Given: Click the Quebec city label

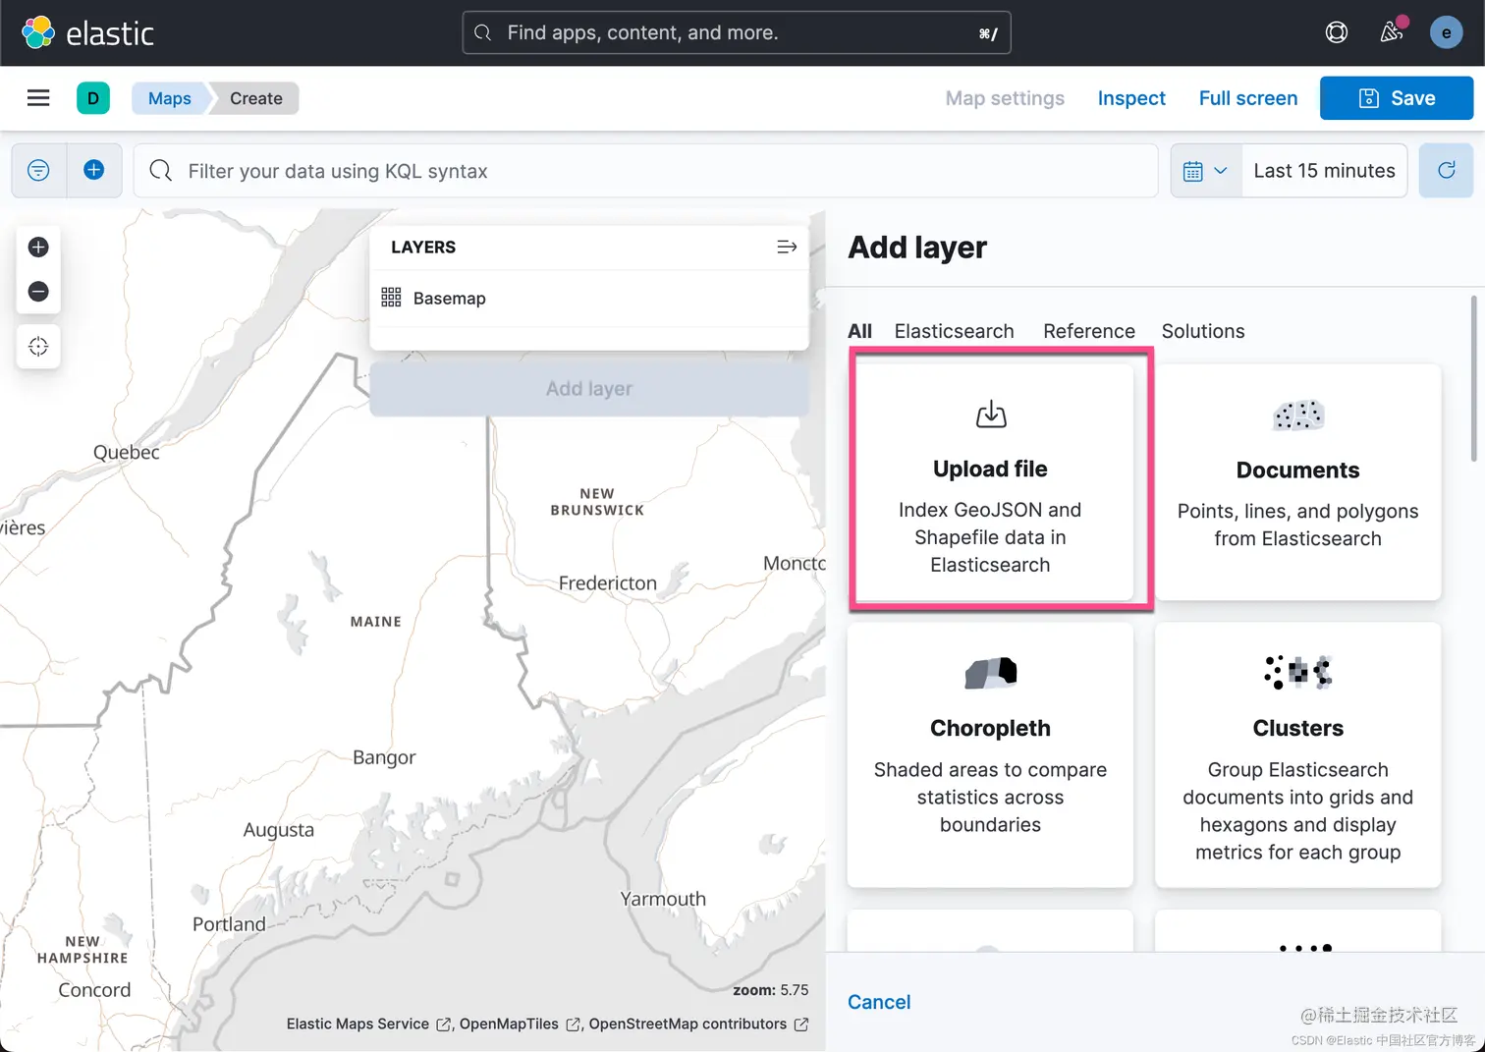Looking at the screenshot, I should click(126, 453).
